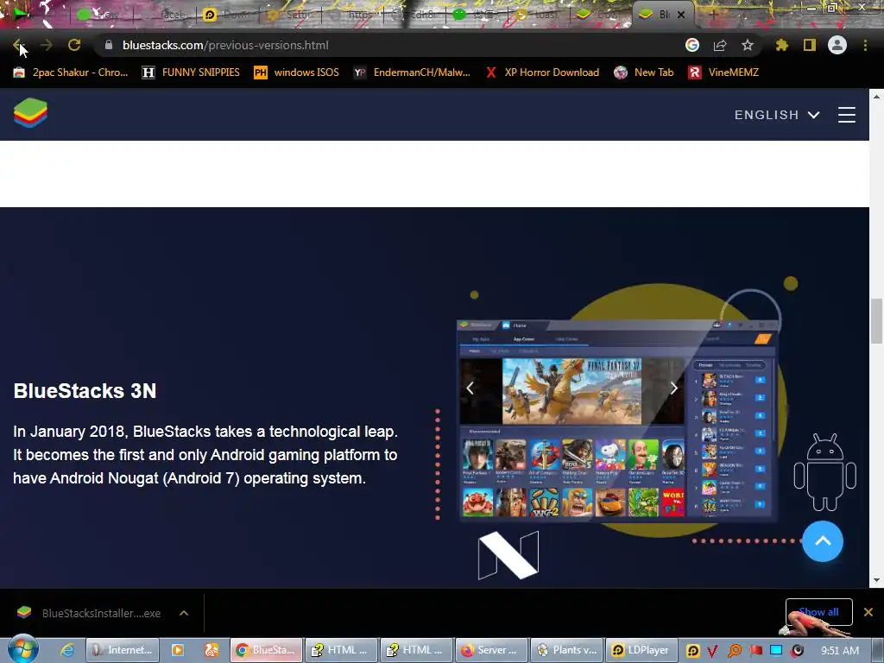Click the page vertical scrollbar thumb
This screenshot has height=663, width=884.
point(876,321)
